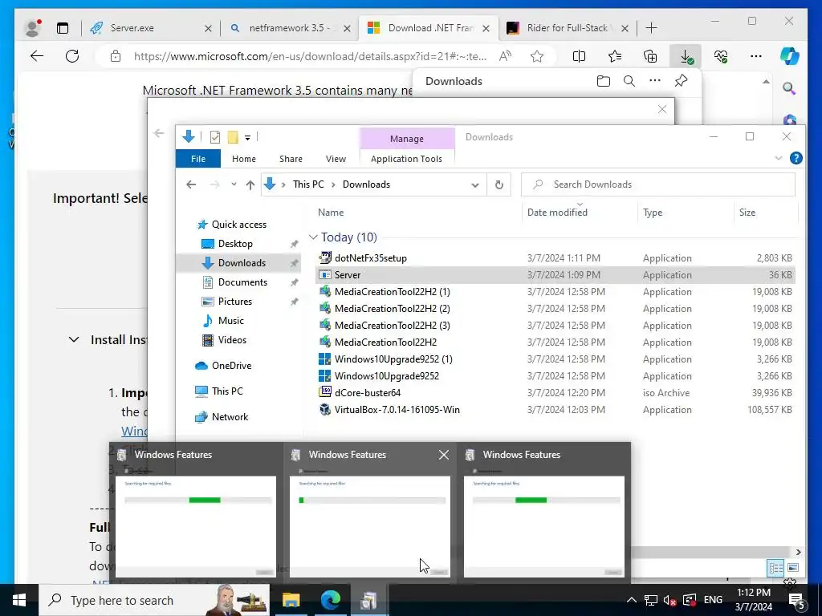This screenshot has width=822, height=616.
Task: Expand Install Instructions section on webpage
Action: click(x=74, y=340)
